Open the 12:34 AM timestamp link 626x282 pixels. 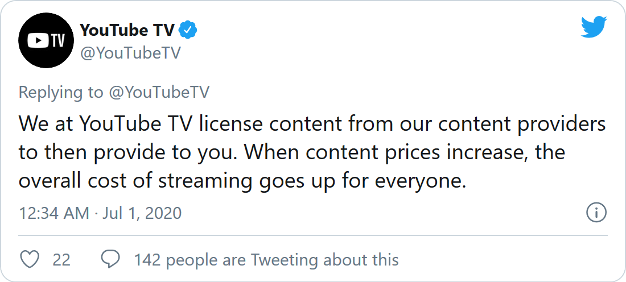[x=54, y=213]
